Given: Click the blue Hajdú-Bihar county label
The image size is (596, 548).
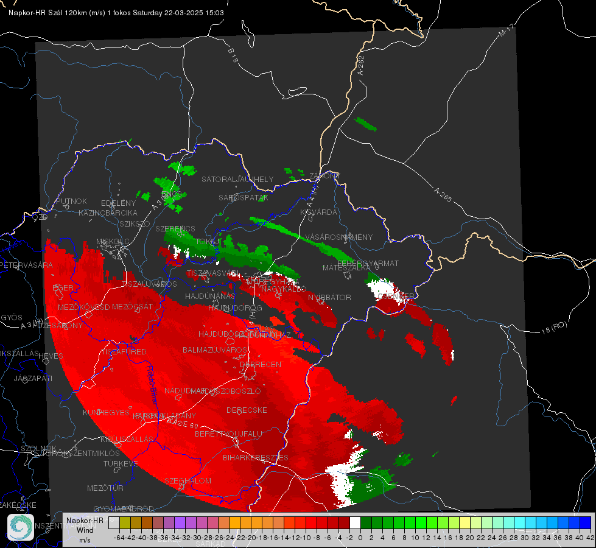Looking at the screenshot, I should (x=152, y=385).
